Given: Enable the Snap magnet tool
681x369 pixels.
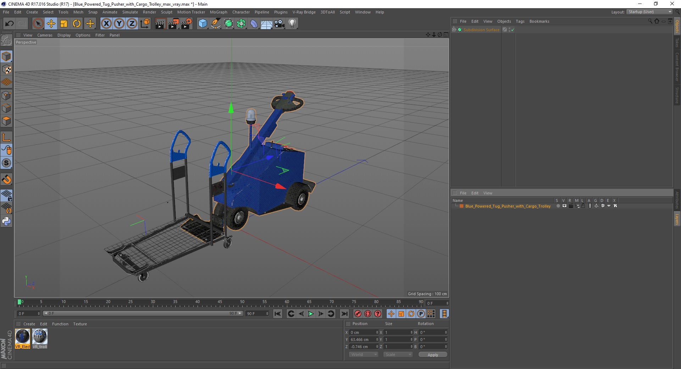Looking at the screenshot, I should coord(6,180).
